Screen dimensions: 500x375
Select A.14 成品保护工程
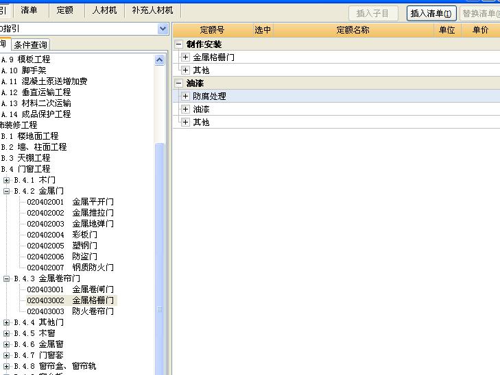tap(36, 114)
